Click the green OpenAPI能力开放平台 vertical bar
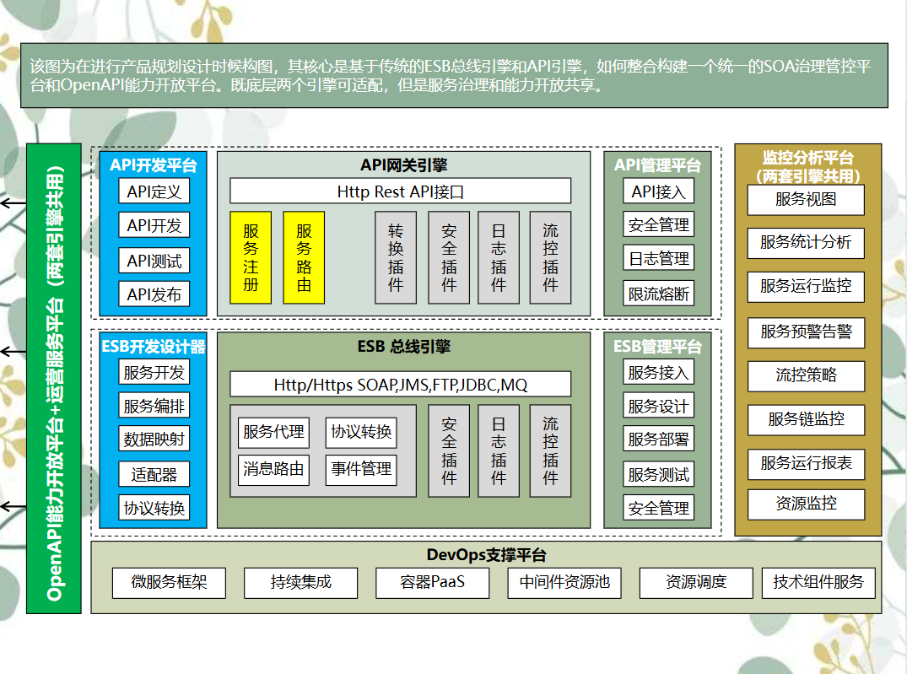This screenshot has width=907, height=674. (x=54, y=379)
